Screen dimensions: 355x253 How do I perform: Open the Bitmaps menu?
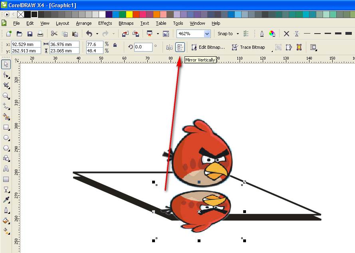tap(126, 23)
